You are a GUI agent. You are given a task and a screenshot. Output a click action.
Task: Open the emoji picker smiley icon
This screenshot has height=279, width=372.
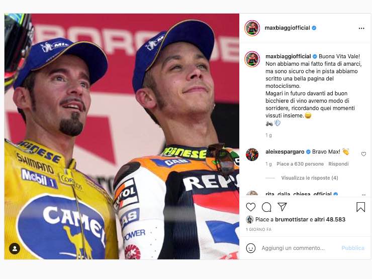click(x=251, y=248)
